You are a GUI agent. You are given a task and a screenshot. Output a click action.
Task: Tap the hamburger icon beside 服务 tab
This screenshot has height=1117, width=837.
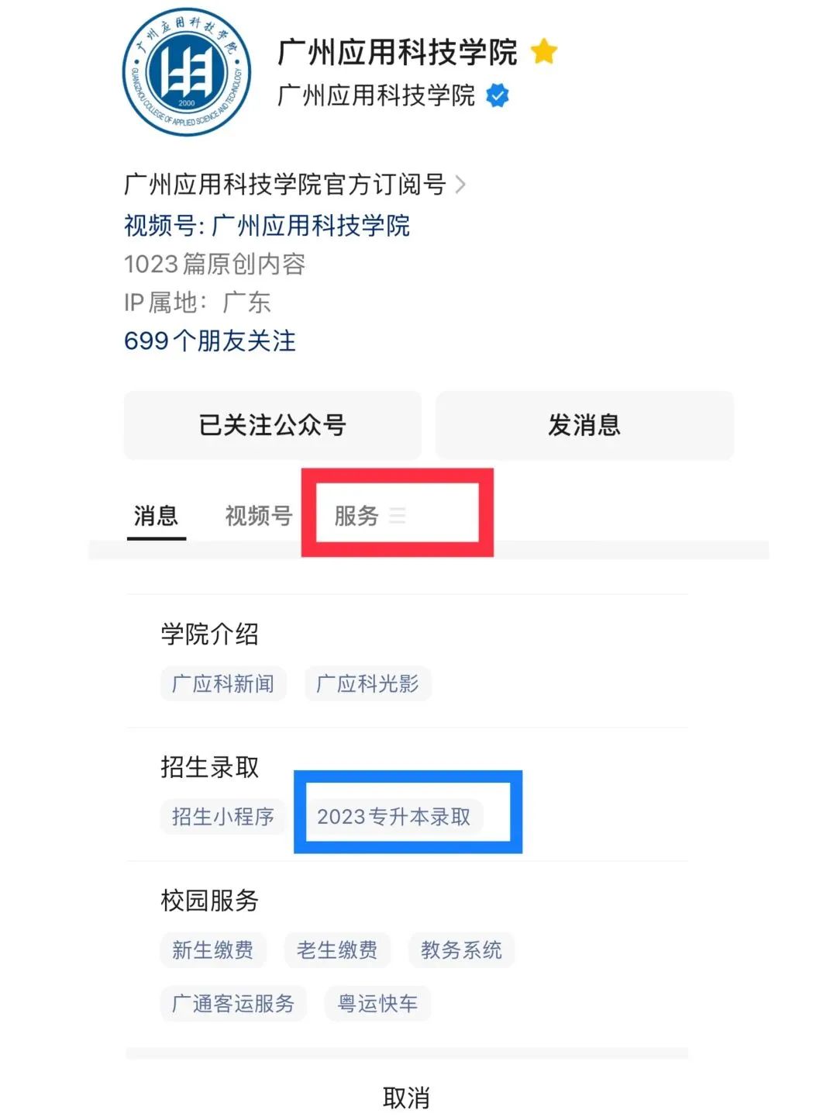coord(398,516)
